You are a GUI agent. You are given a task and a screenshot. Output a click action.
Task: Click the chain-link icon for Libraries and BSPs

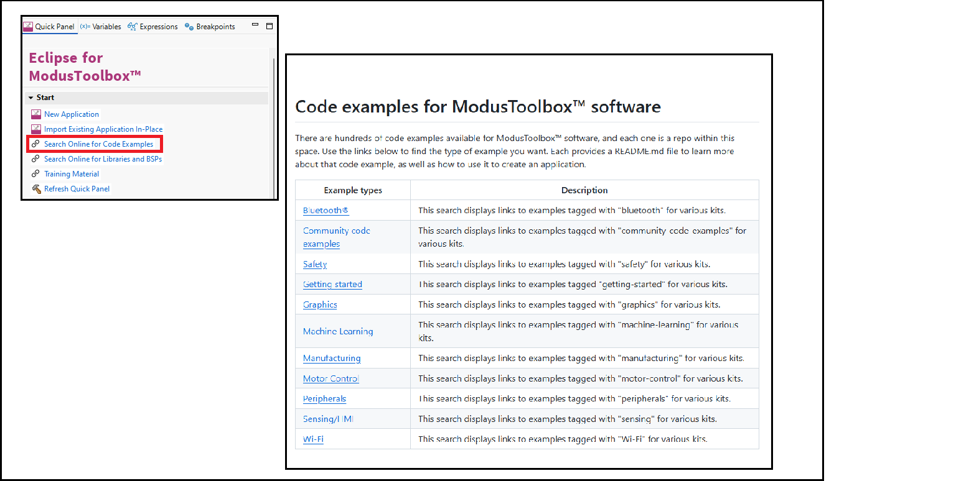[35, 159]
